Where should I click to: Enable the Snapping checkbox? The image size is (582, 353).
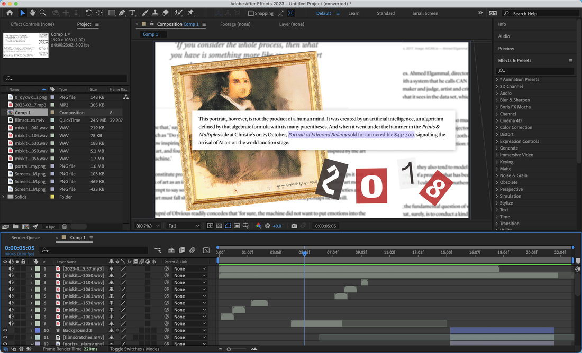[251, 13]
